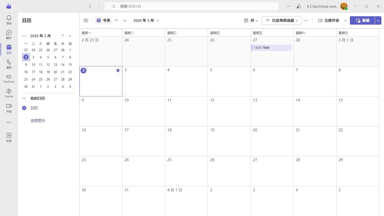Uncheck the 日历 calendar visibility checkbox
Viewport: 384px width, 216px height.
click(x=24, y=108)
